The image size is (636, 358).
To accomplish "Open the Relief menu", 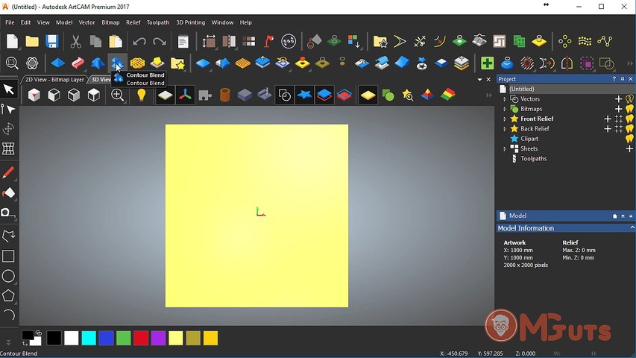I will (133, 22).
